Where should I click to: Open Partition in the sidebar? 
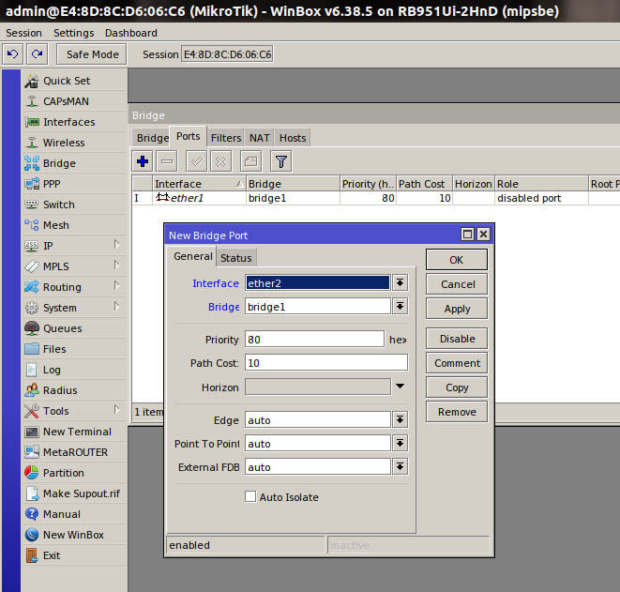[75, 473]
